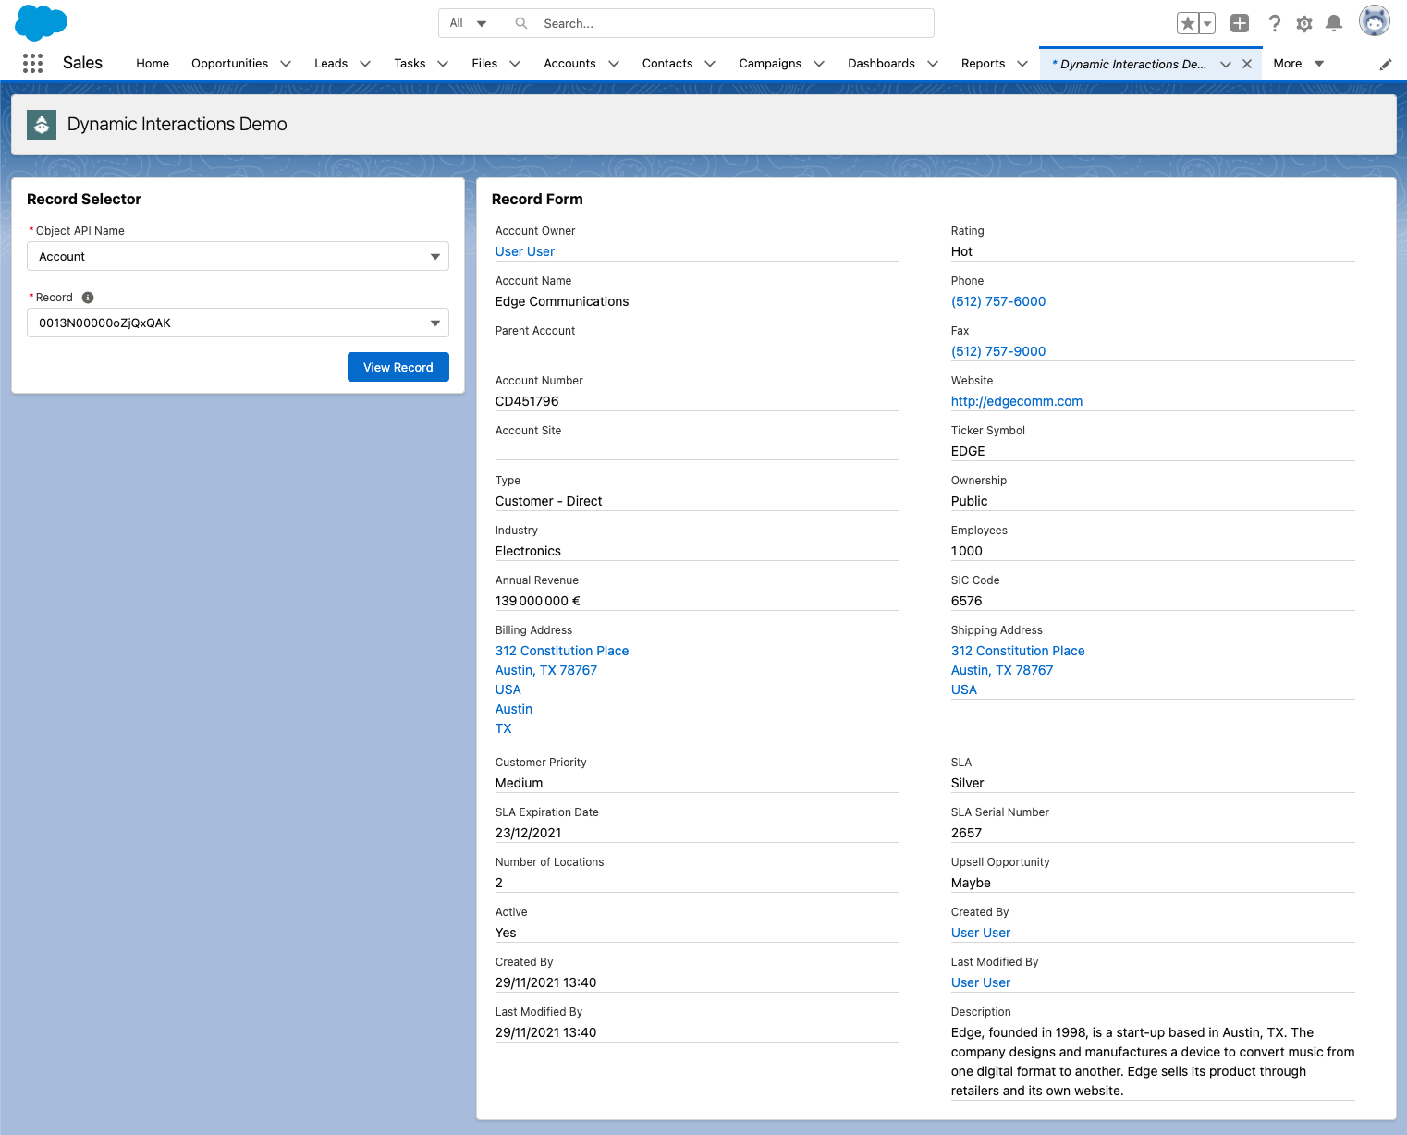Click the Dynamic Interactions Demo app icon
1407x1135 pixels.
click(x=42, y=124)
